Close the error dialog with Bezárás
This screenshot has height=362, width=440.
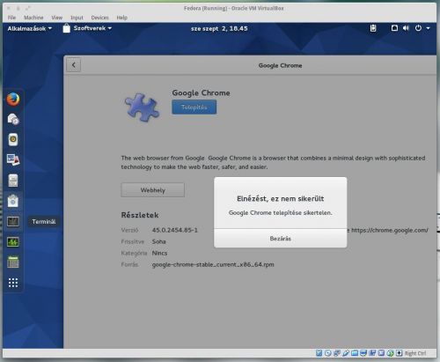281,239
